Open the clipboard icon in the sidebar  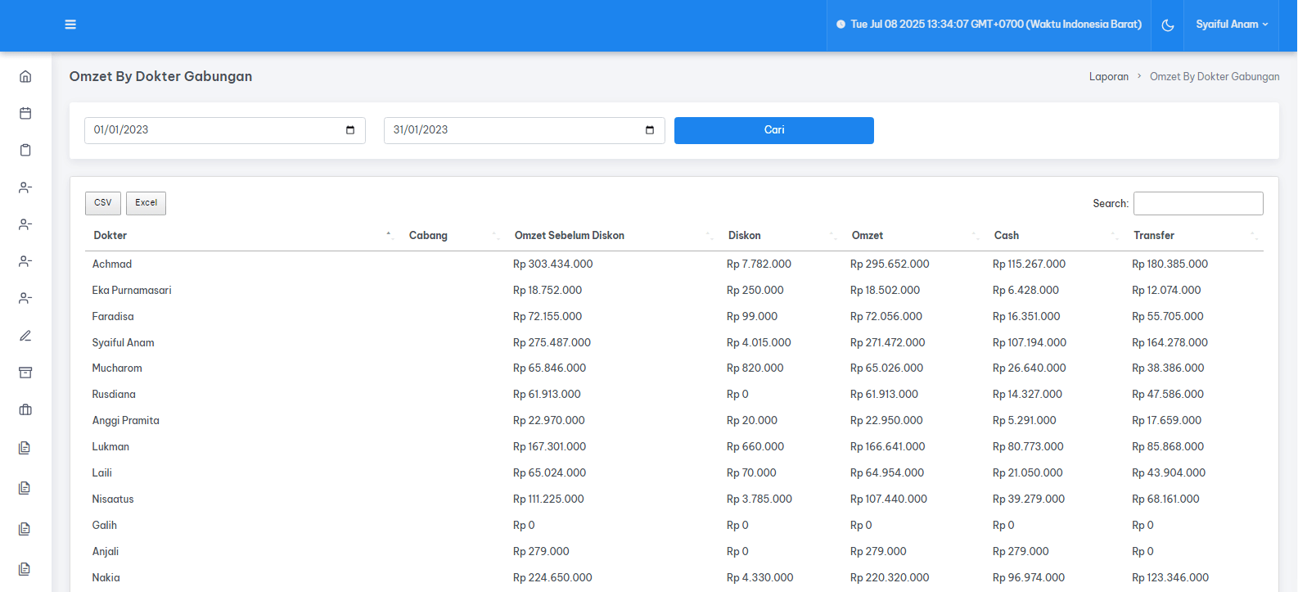tap(25, 150)
